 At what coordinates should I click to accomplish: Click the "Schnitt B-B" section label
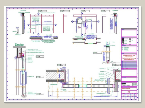pyautogui.click(x=91, y=34)
